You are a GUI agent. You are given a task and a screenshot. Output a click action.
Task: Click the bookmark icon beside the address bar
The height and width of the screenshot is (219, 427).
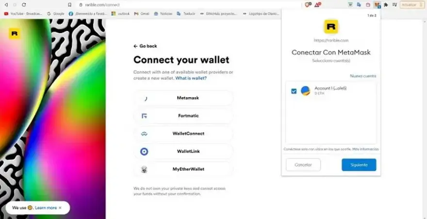70,5
